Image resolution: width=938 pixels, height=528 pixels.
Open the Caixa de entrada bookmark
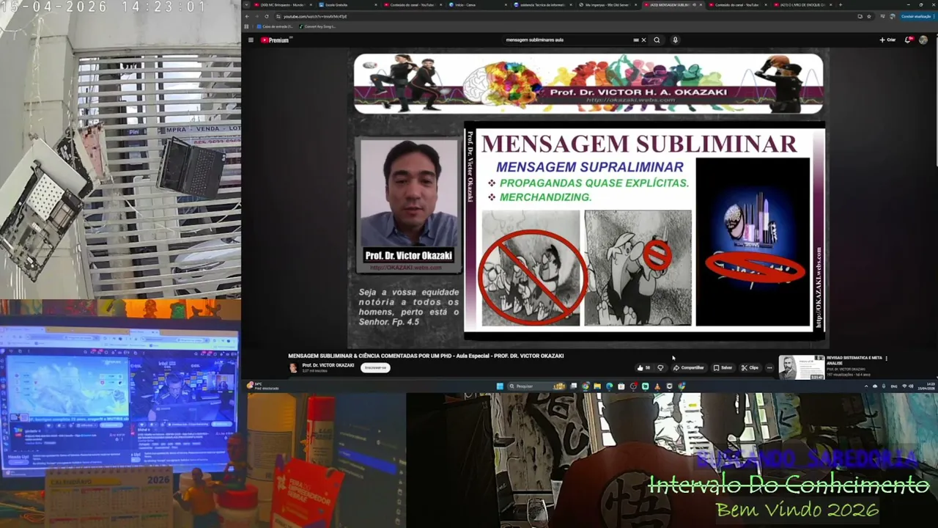(273, 26)
